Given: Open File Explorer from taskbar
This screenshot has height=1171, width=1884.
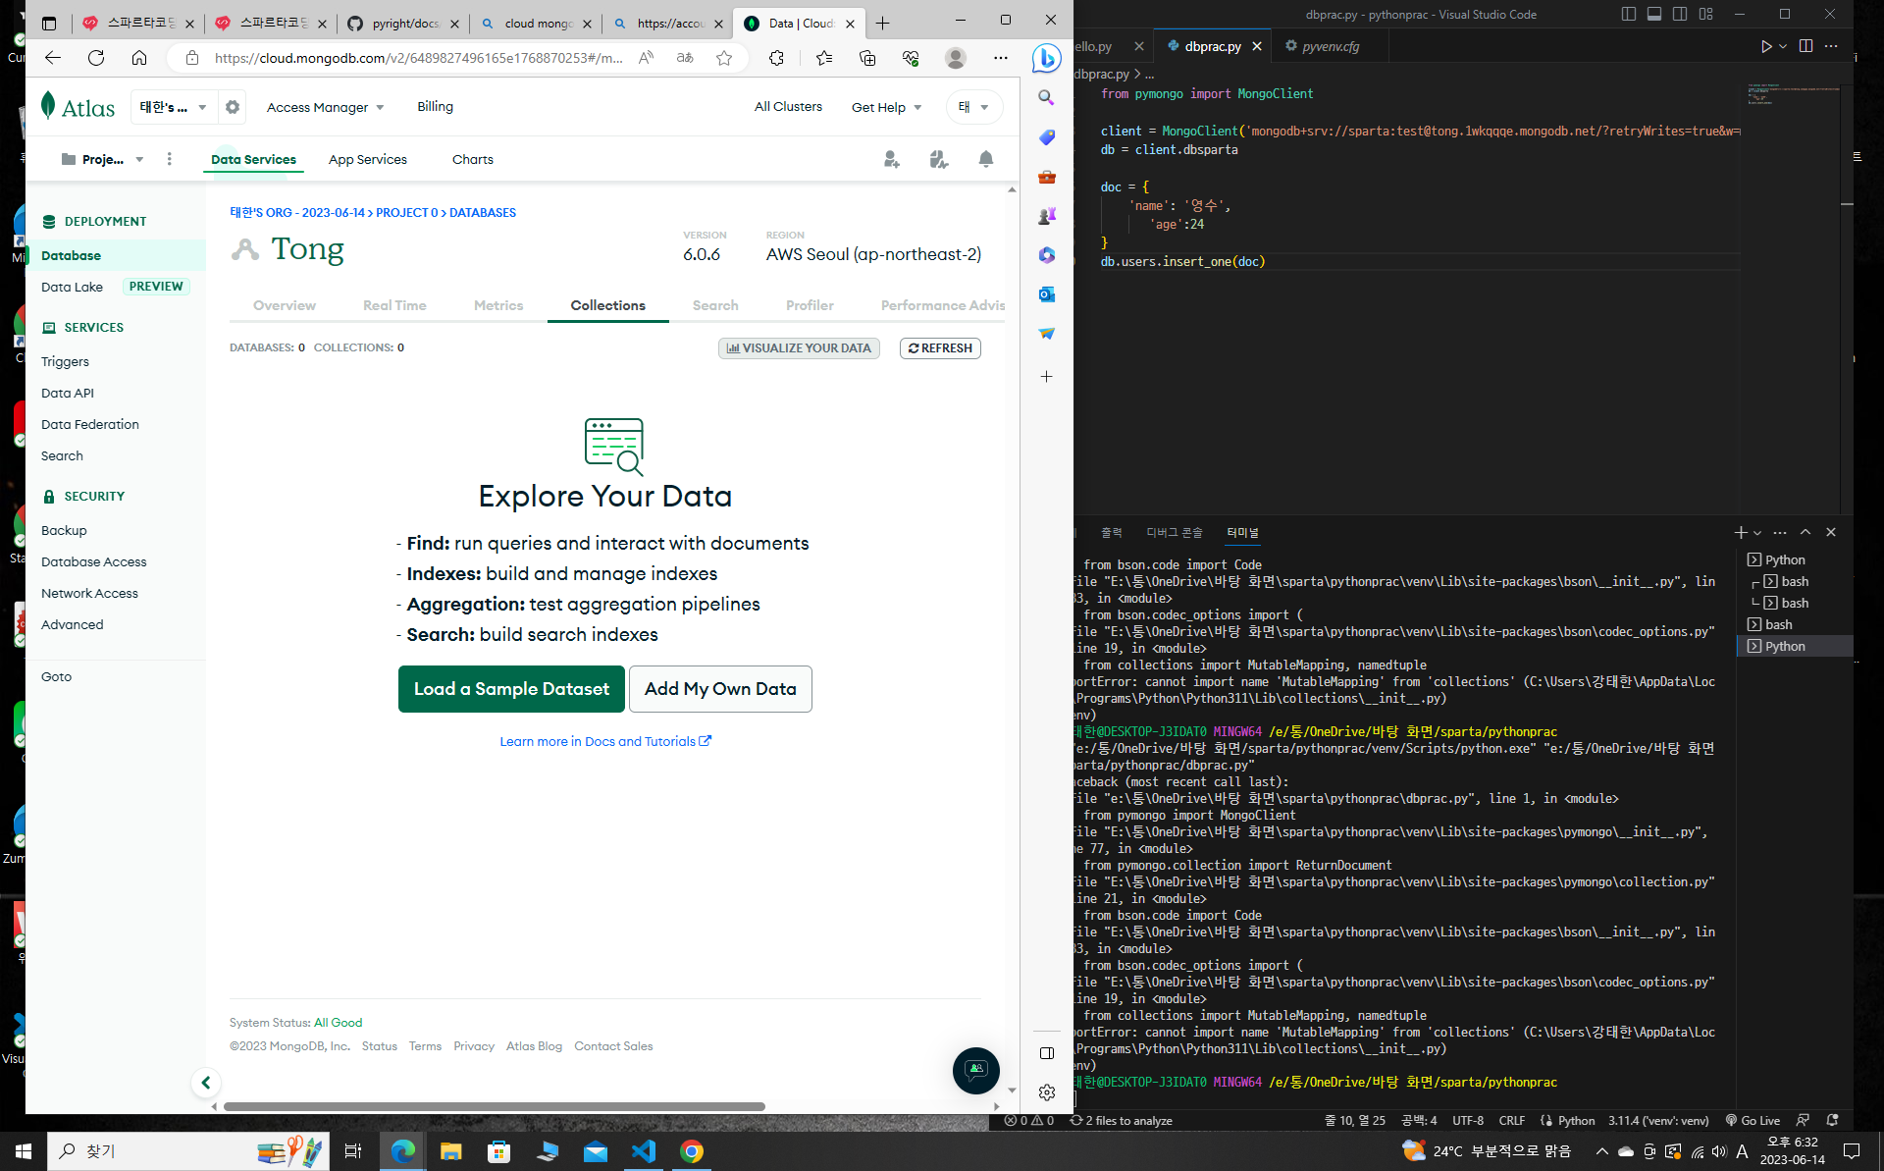Looking at the screenshot, I should click(x=450, y=1150).
